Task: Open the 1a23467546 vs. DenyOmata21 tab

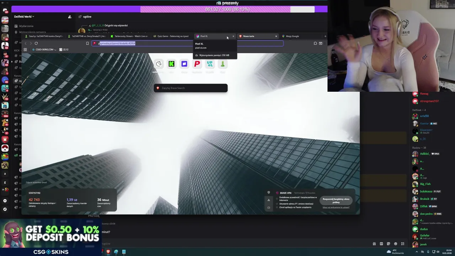Action: [x=87, y=36]
